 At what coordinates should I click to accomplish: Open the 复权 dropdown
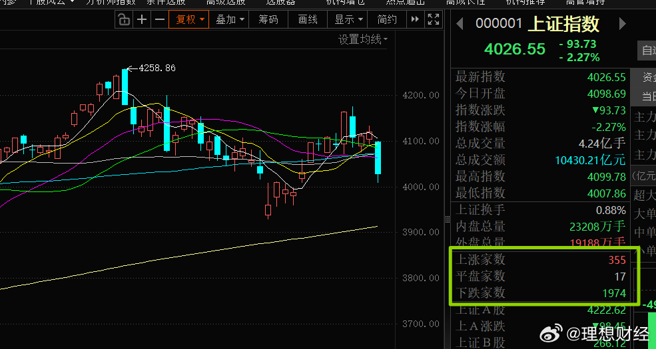188,19
